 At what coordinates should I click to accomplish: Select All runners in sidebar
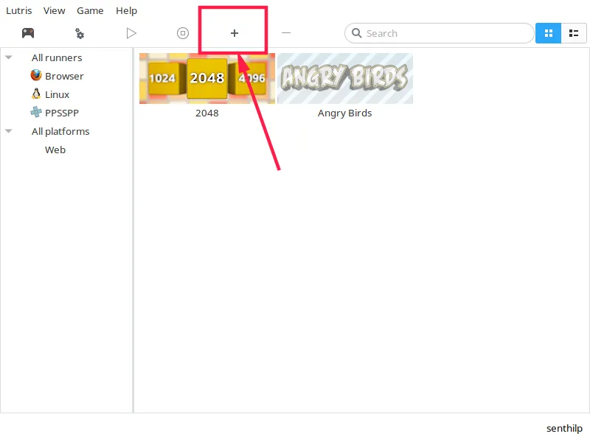click(57, 58)
